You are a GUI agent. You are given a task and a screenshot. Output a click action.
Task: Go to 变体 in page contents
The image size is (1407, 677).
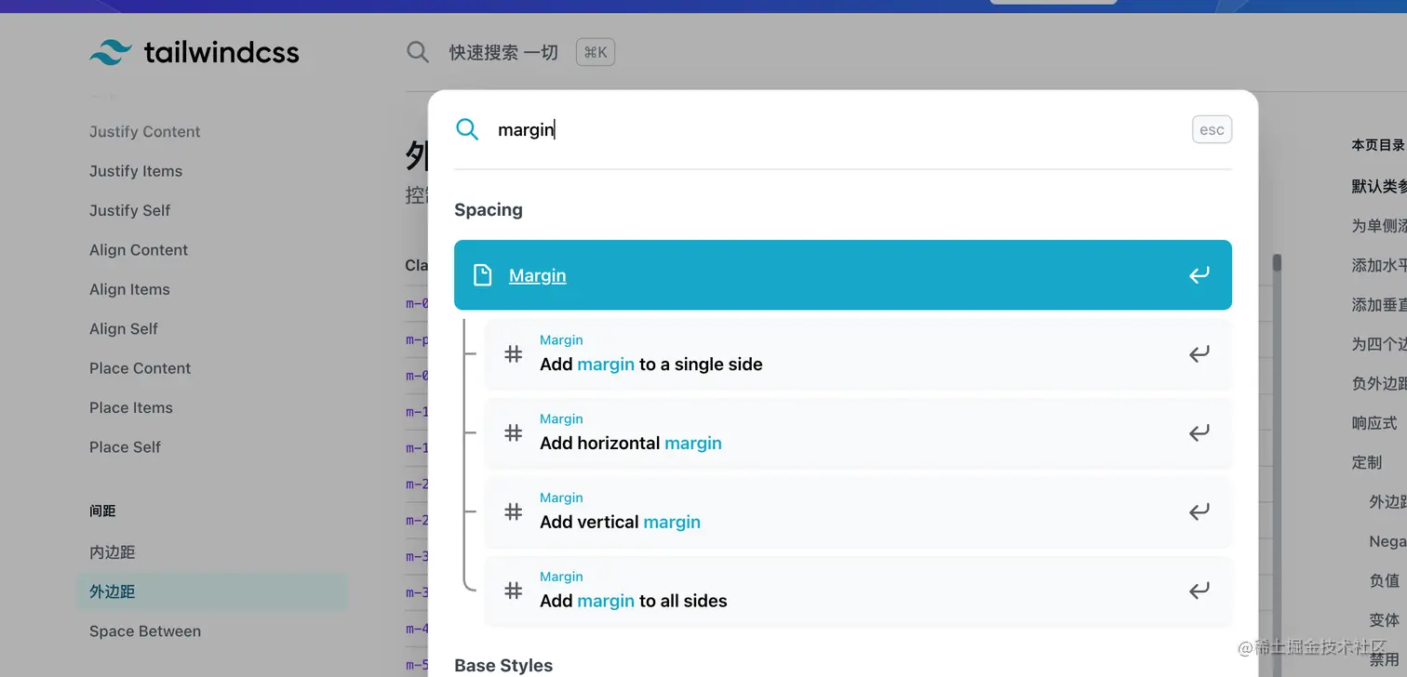click(x=1385, y=619)
